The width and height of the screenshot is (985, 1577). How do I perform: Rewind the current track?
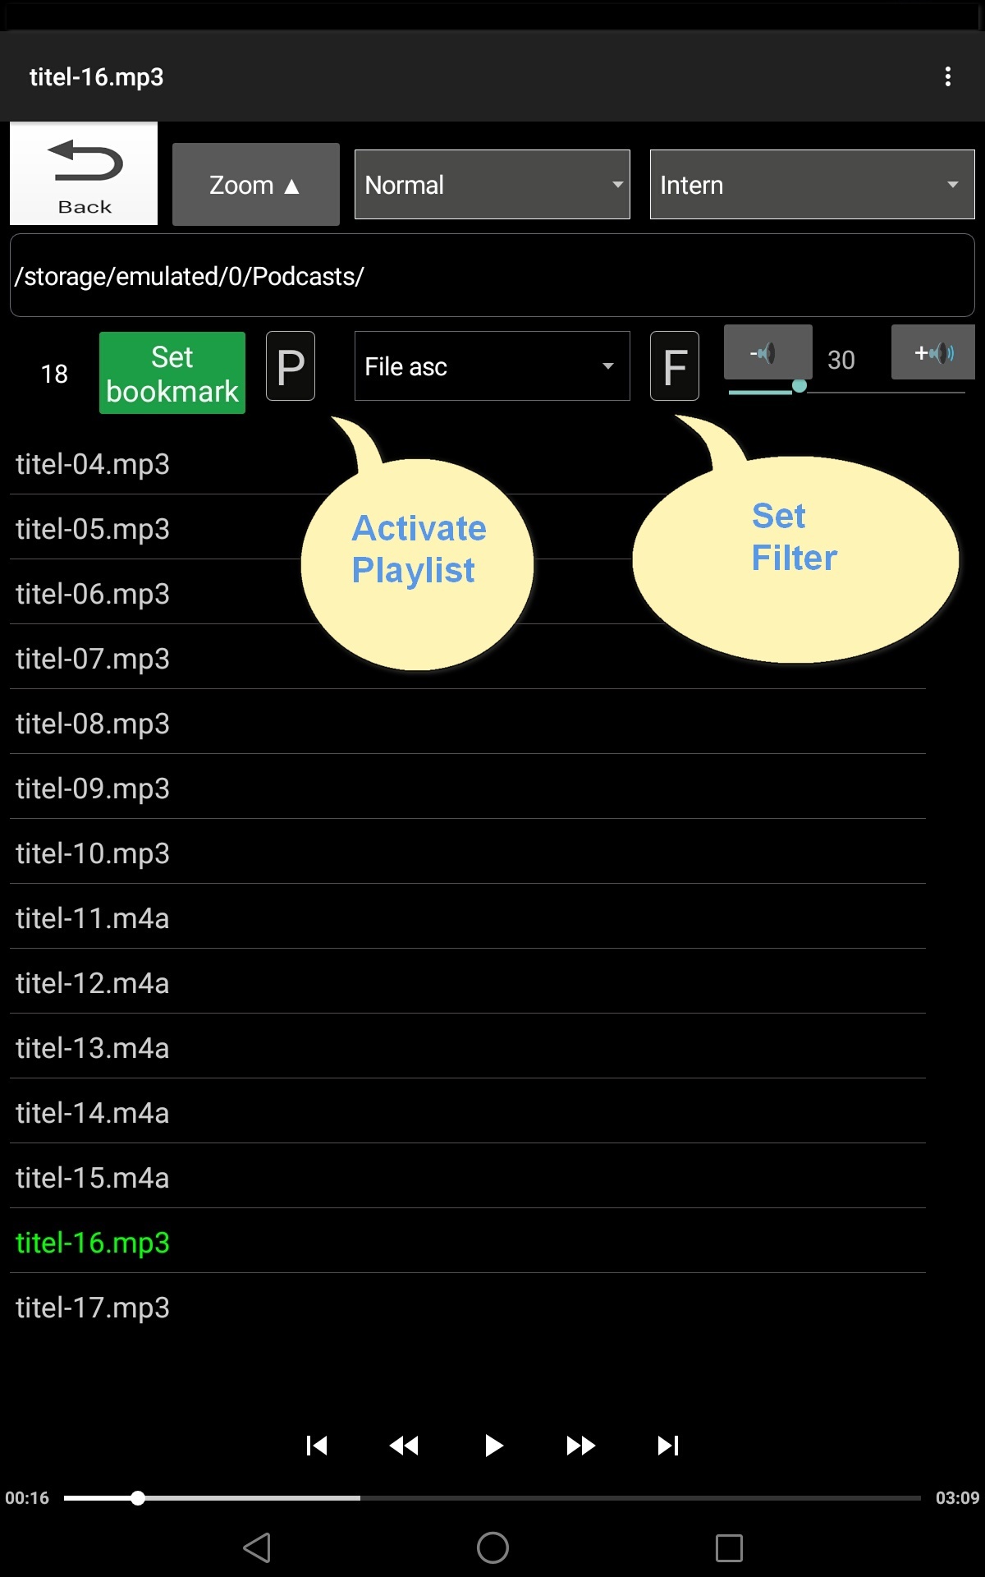(404, 1446)
